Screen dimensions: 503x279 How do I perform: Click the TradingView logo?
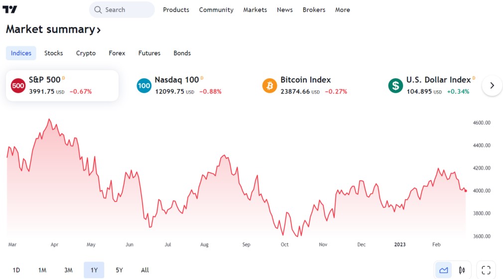point(9,9)
